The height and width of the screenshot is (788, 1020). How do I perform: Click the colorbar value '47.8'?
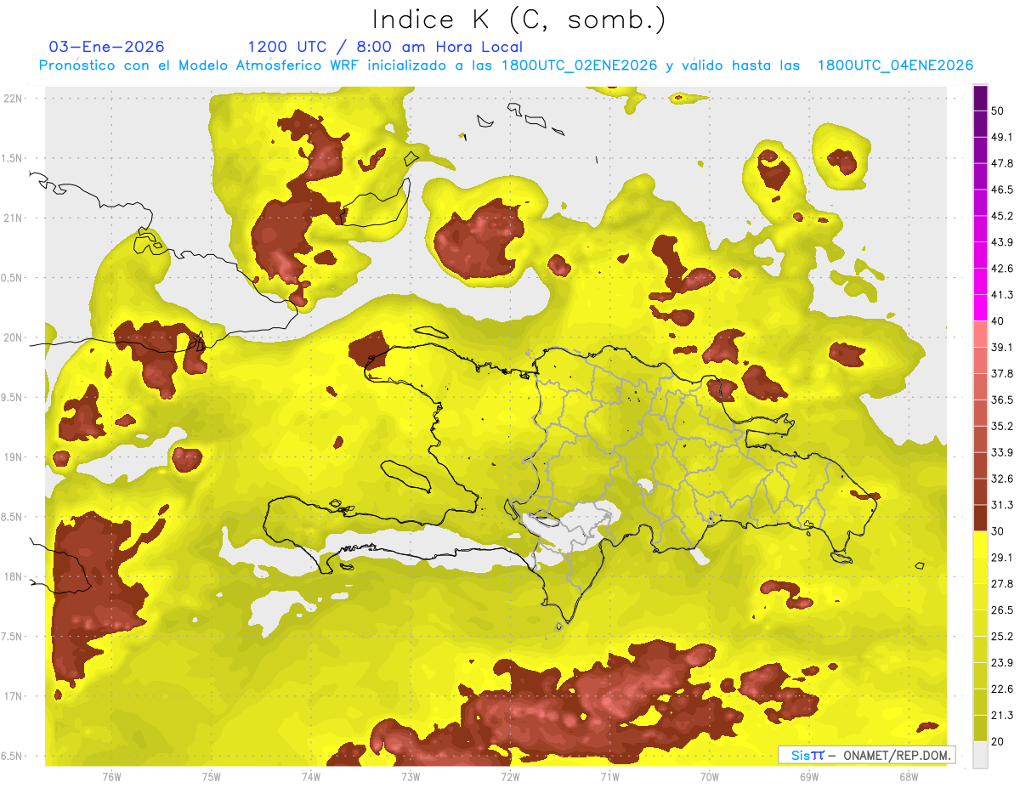coord(1002,163)
